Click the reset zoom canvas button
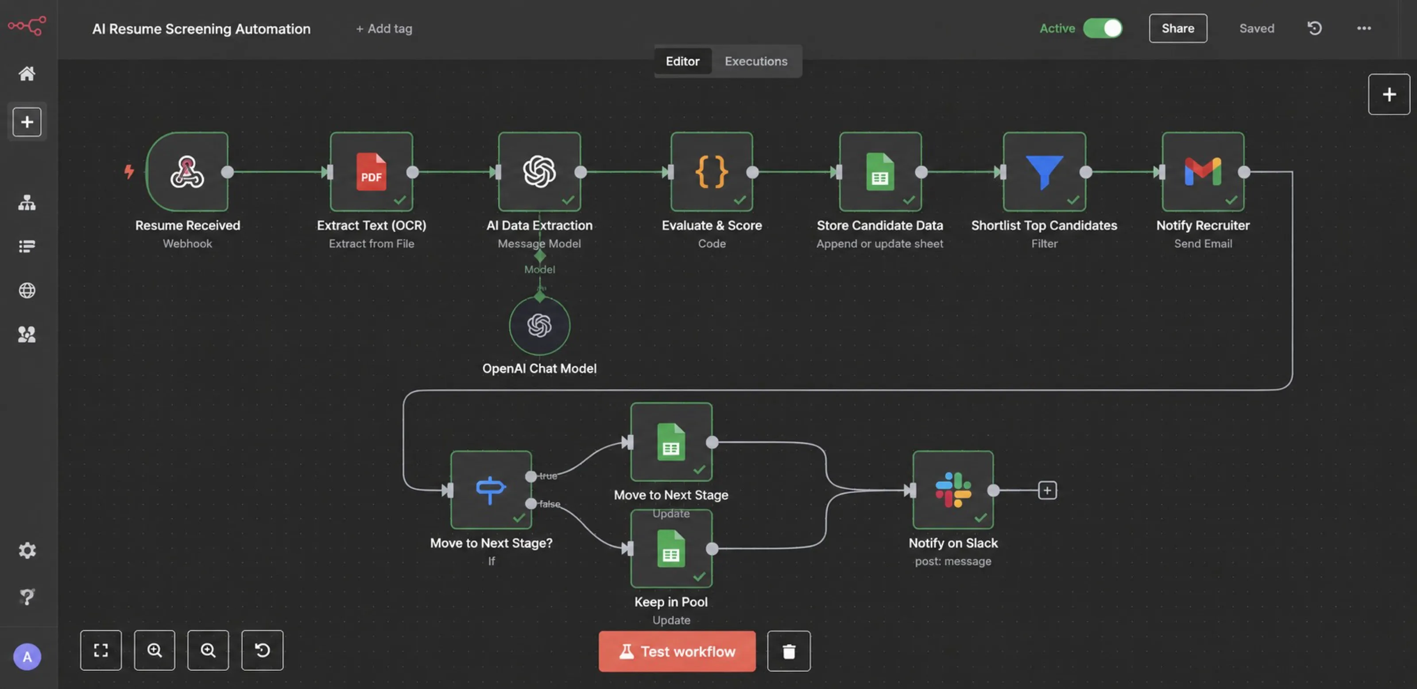The image size is (1417, 689). [x=262, y=650]
